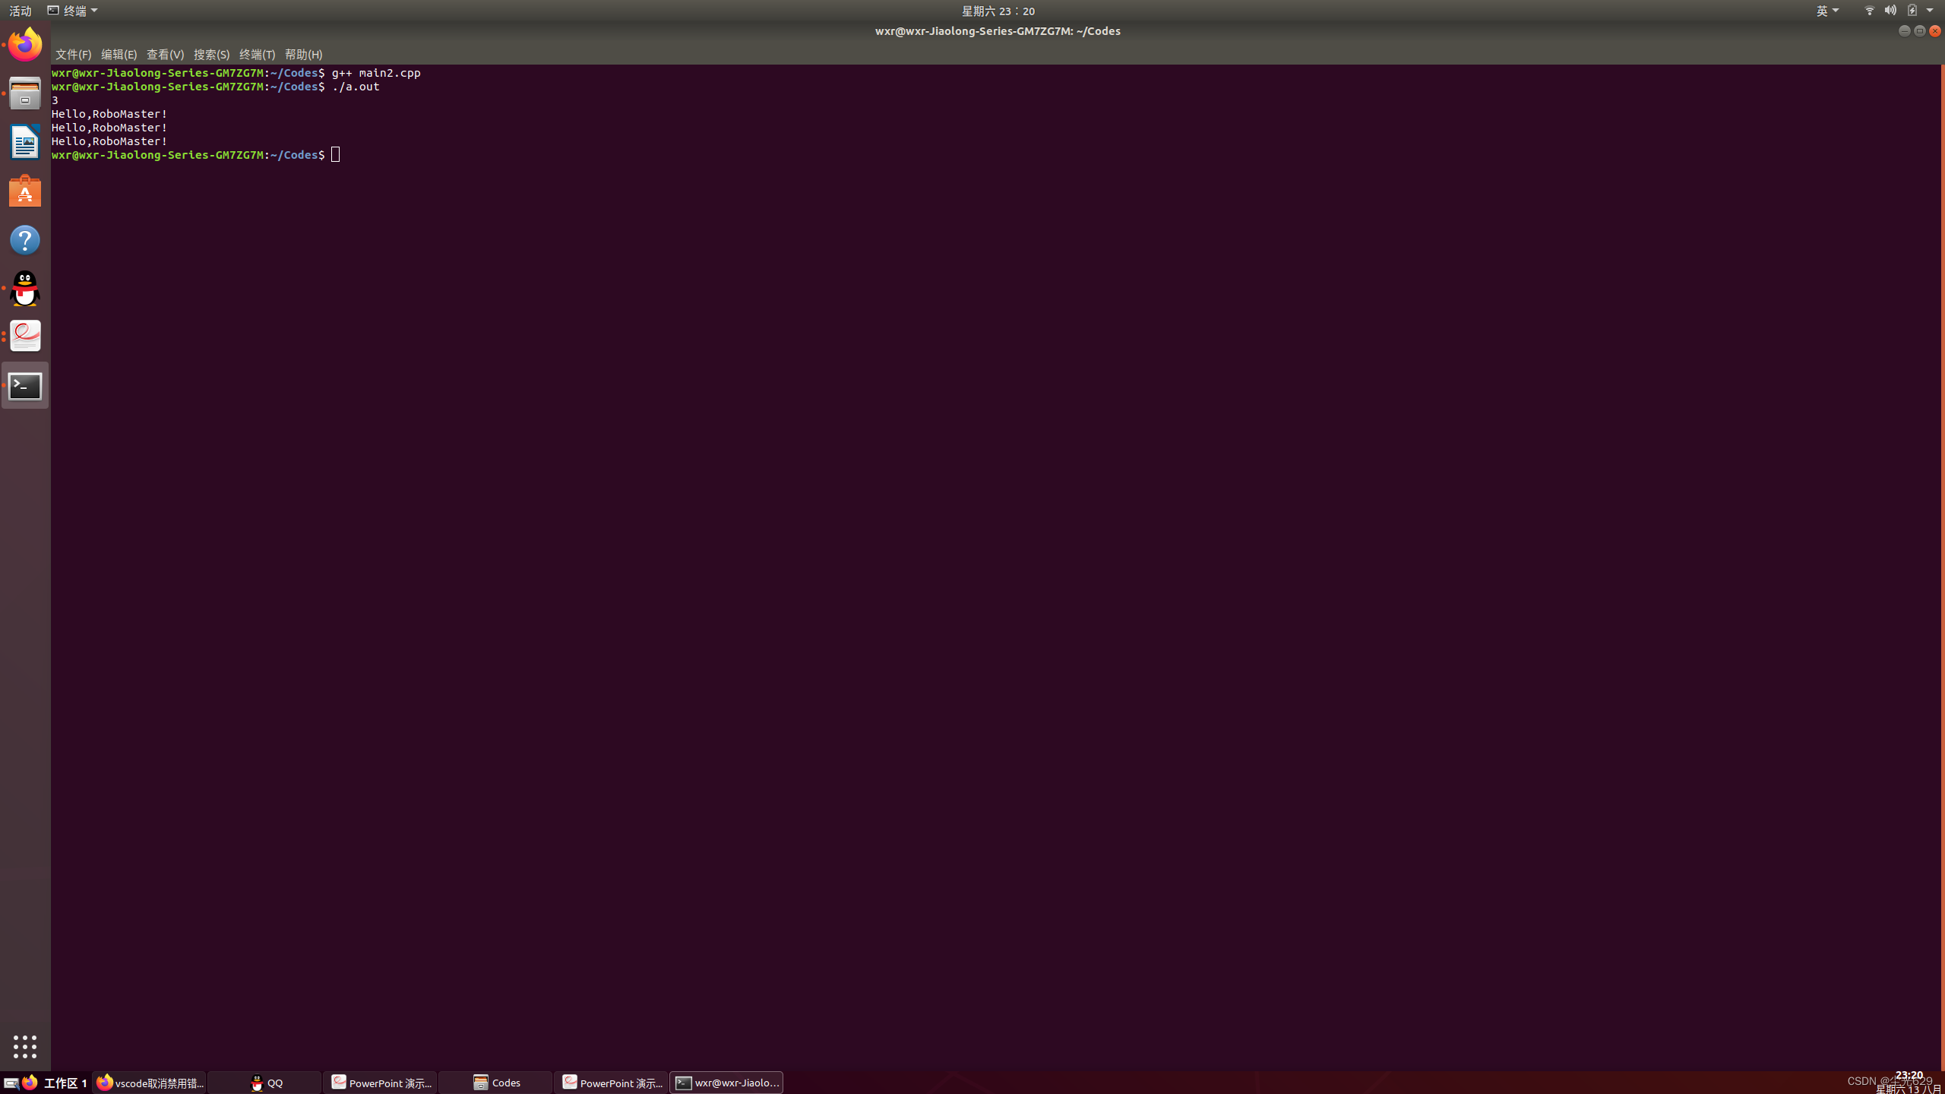
Task: Open Ubuntu Software store icon
Action: [x=25, y=191]
